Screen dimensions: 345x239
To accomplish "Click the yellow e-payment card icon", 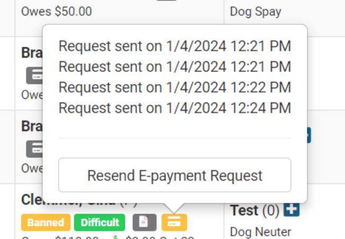I will point(174,223).
